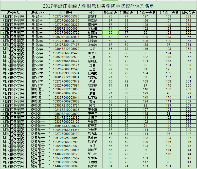
Task: Select candidate number cell 102727000005376
Action: coord(66,16)
